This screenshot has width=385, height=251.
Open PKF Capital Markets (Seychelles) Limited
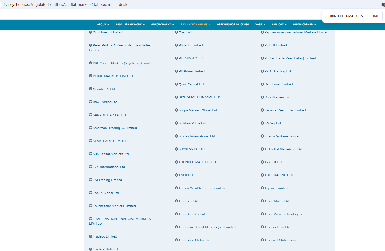[123, 63]
